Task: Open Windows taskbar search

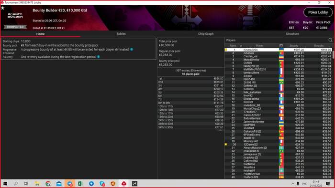Action: click(16, 184)
